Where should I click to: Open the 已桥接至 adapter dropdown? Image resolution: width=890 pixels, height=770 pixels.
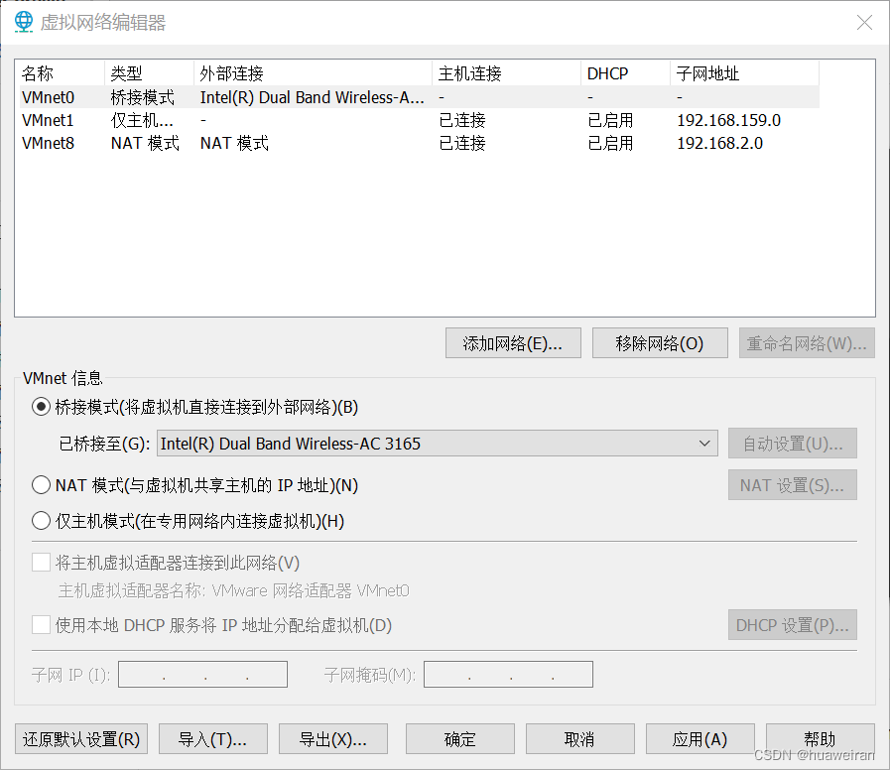(x=437, y=444)
